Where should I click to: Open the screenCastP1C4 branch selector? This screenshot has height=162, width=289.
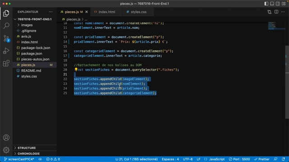pos(19,159)
